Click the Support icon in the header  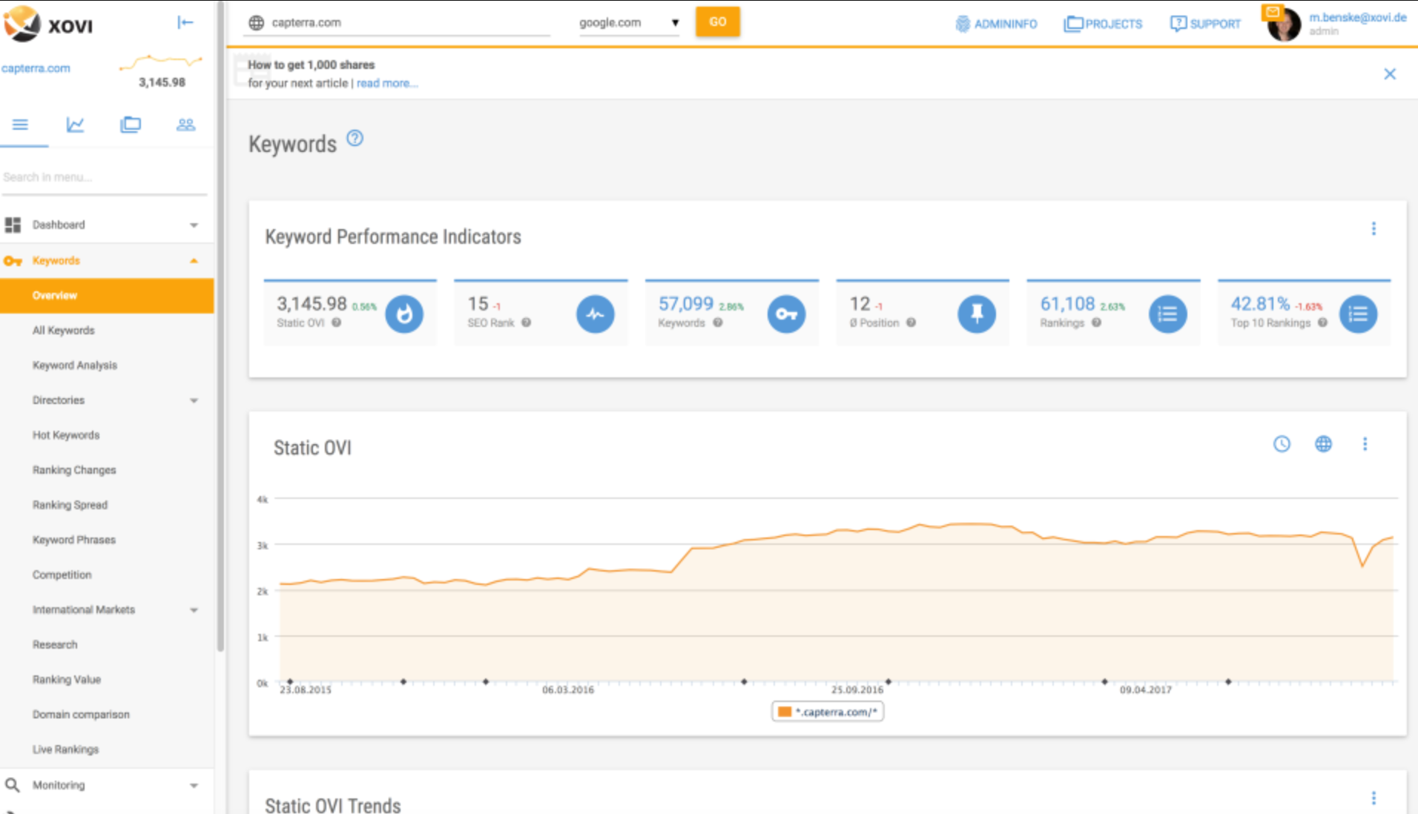coord(1176,23)
